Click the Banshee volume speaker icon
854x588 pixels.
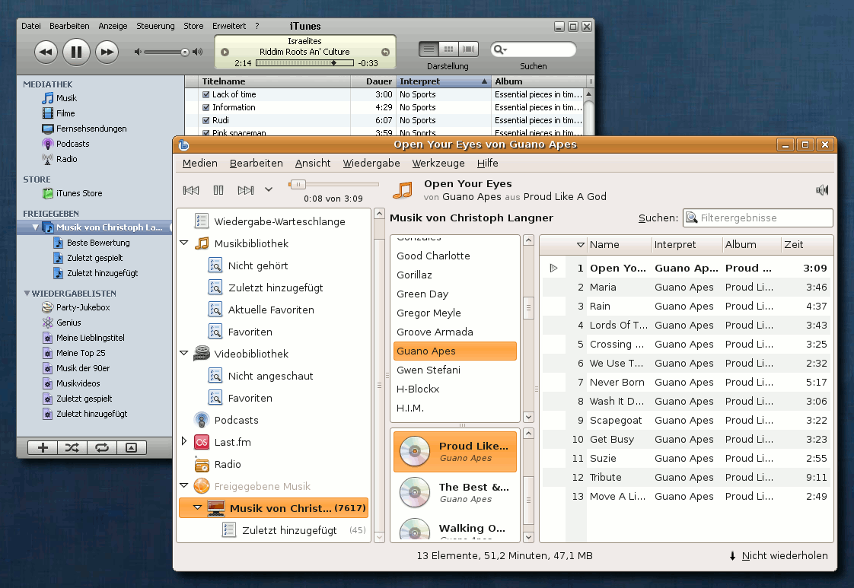(x=822, y=190)
